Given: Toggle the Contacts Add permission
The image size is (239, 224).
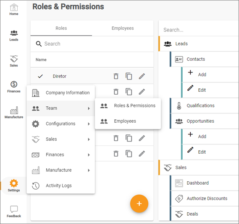Looking at the screenshot, I should click(210, 75).
